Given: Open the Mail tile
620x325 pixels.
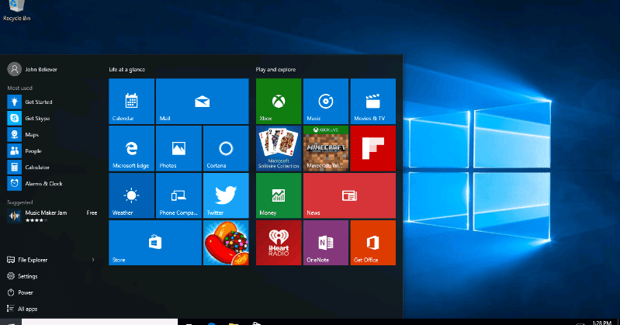Looking at the screenshot, I should (202, 101).
